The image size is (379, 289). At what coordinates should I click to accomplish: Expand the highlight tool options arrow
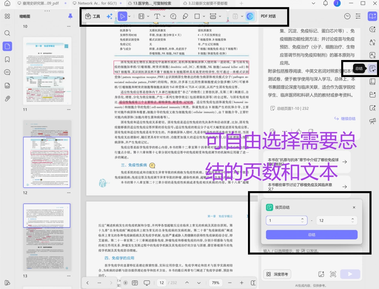pos(148,16)
